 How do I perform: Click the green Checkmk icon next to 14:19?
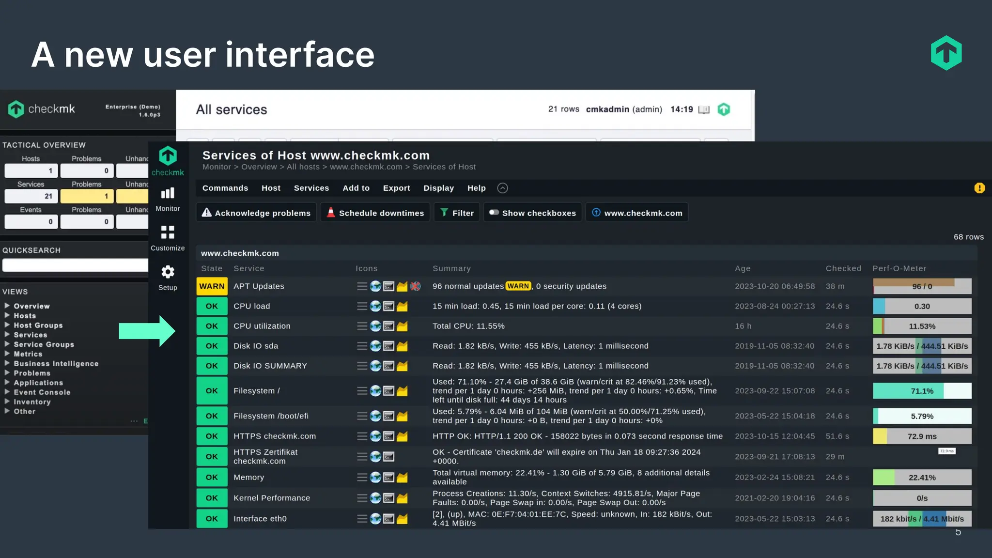click(x=724, y=109)
